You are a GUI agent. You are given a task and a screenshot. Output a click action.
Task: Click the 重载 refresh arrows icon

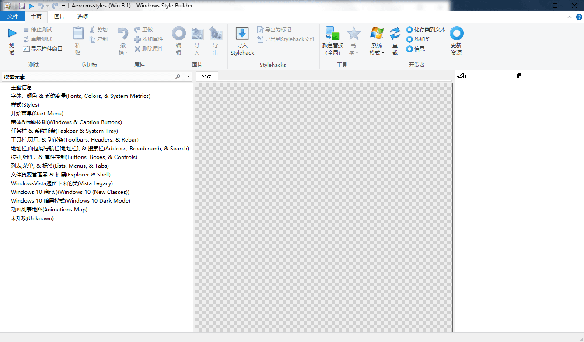[x=395, y=33]
